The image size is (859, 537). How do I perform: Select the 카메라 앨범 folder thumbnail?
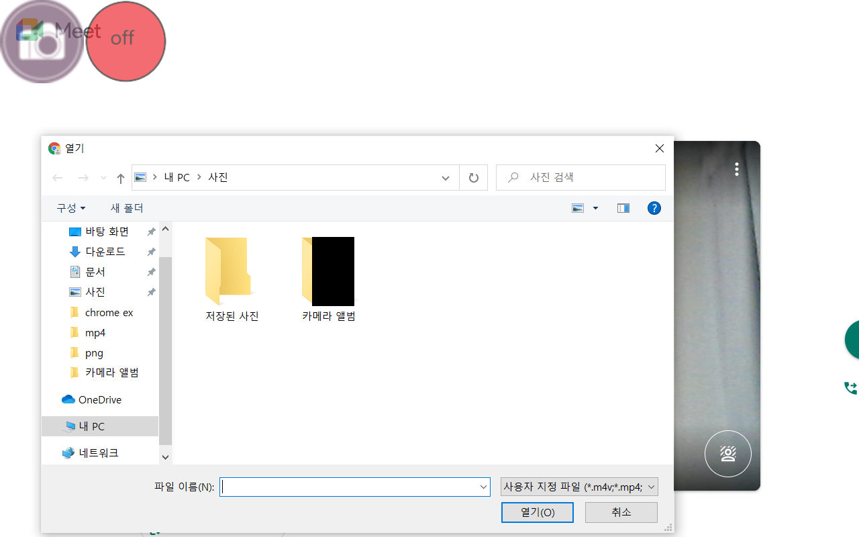tap(329, 279)
